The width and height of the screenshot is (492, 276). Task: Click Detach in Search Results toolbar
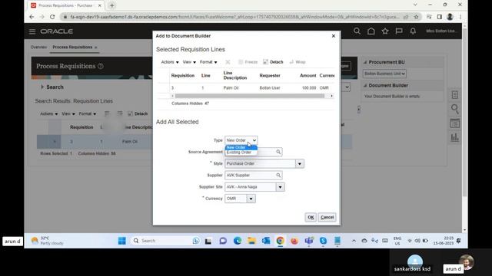click(x=138, y=114)
